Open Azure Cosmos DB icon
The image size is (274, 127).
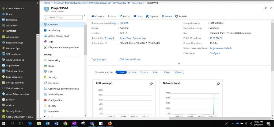[3, 60]
